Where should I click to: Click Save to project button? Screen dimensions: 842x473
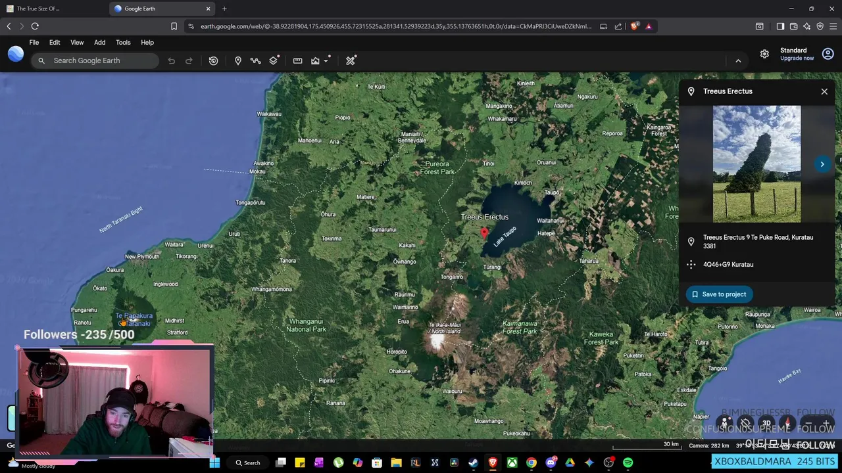pyautogui.click(x=718, y=294)
